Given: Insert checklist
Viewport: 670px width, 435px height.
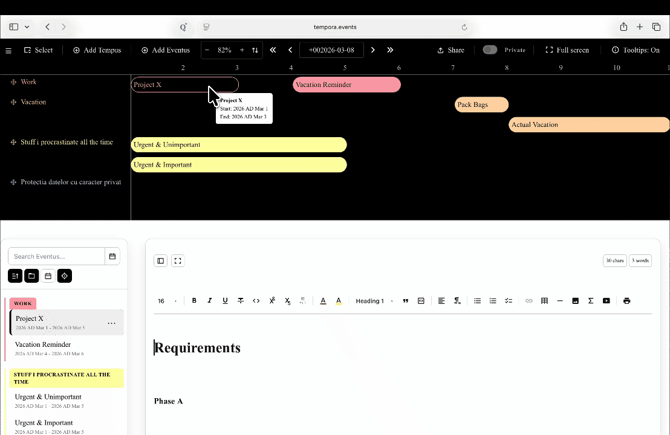Looking at the screenshot, I should pos(509,300).
